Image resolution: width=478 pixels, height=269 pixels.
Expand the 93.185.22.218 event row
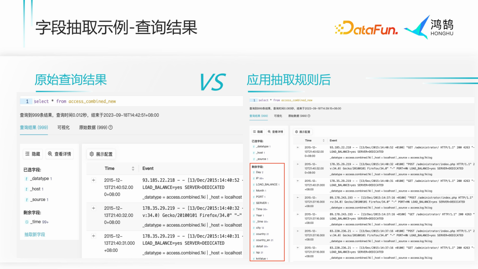(x=93, y=180)
